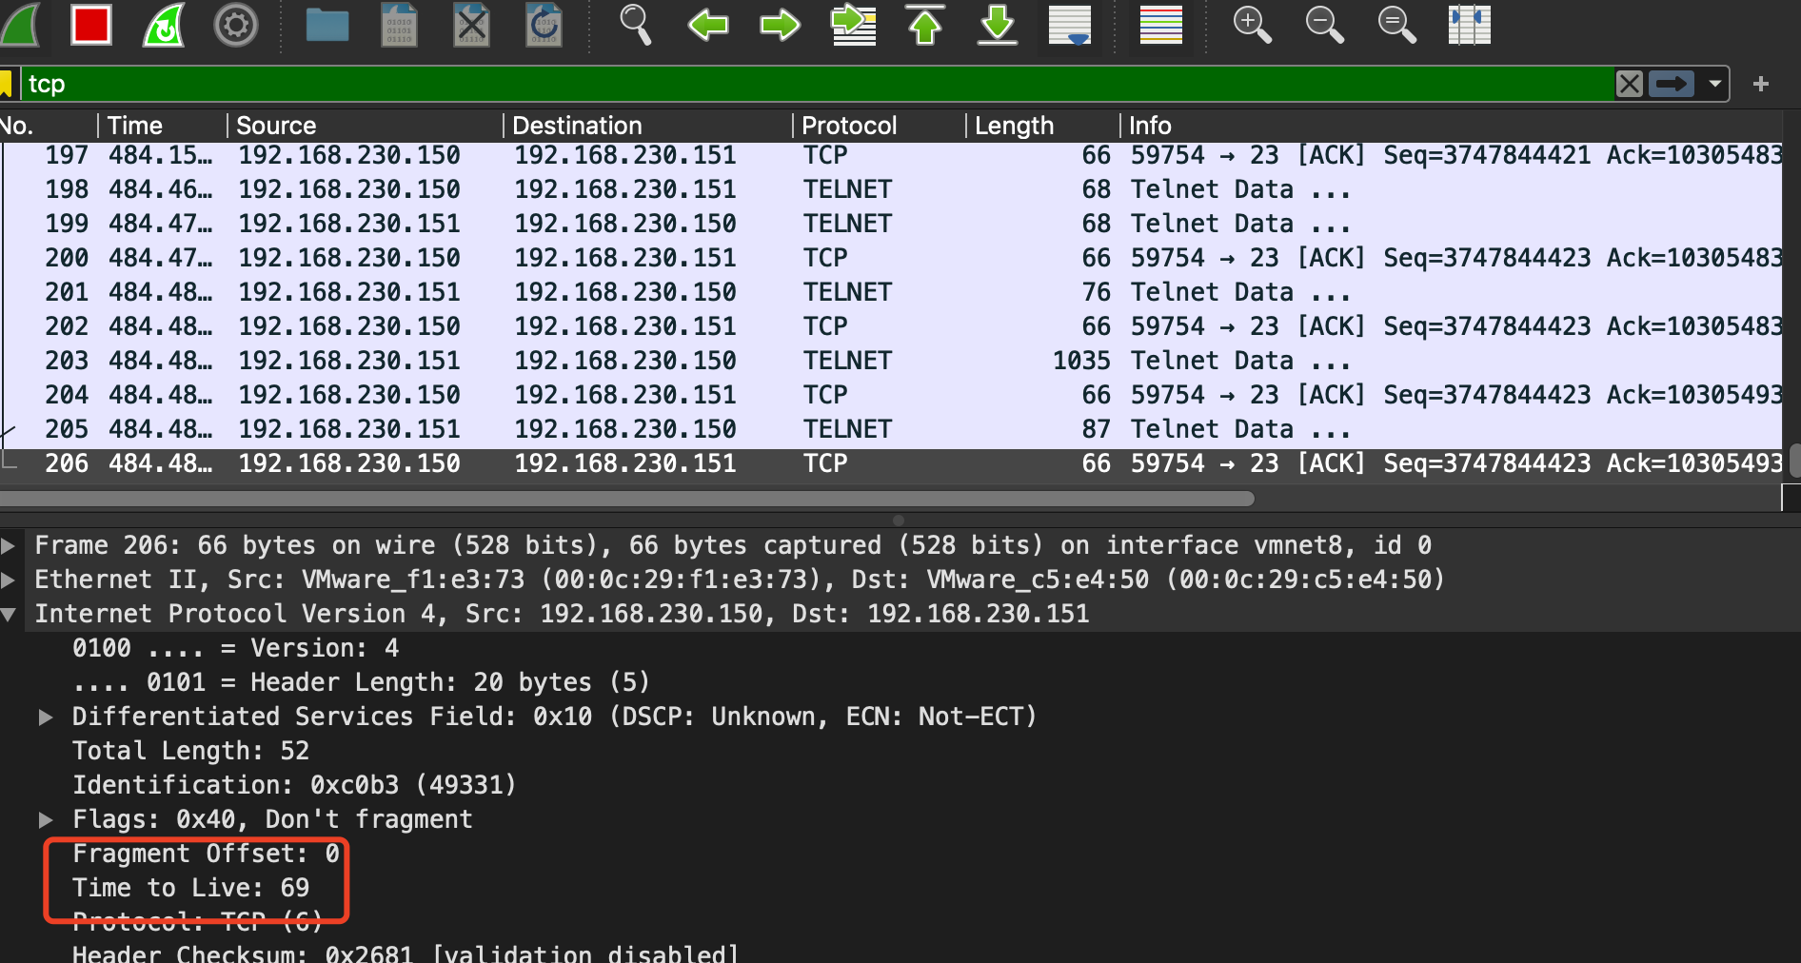Sort by the Info column header
This screenshot has width=1801, height=963.
click(1452, 126)
